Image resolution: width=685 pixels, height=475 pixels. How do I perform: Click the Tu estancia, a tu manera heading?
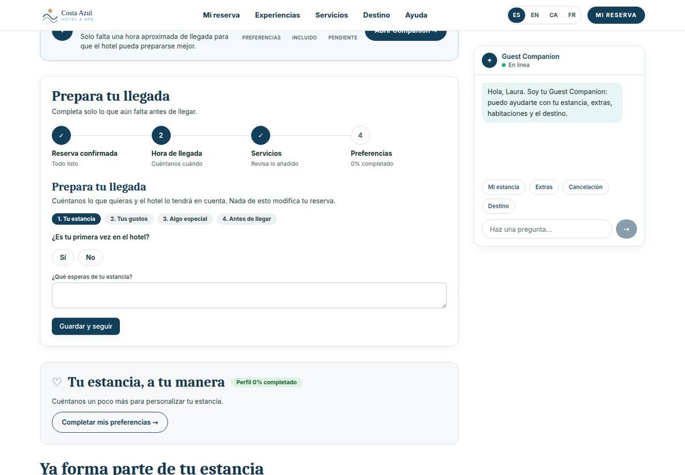pos(146,382)
